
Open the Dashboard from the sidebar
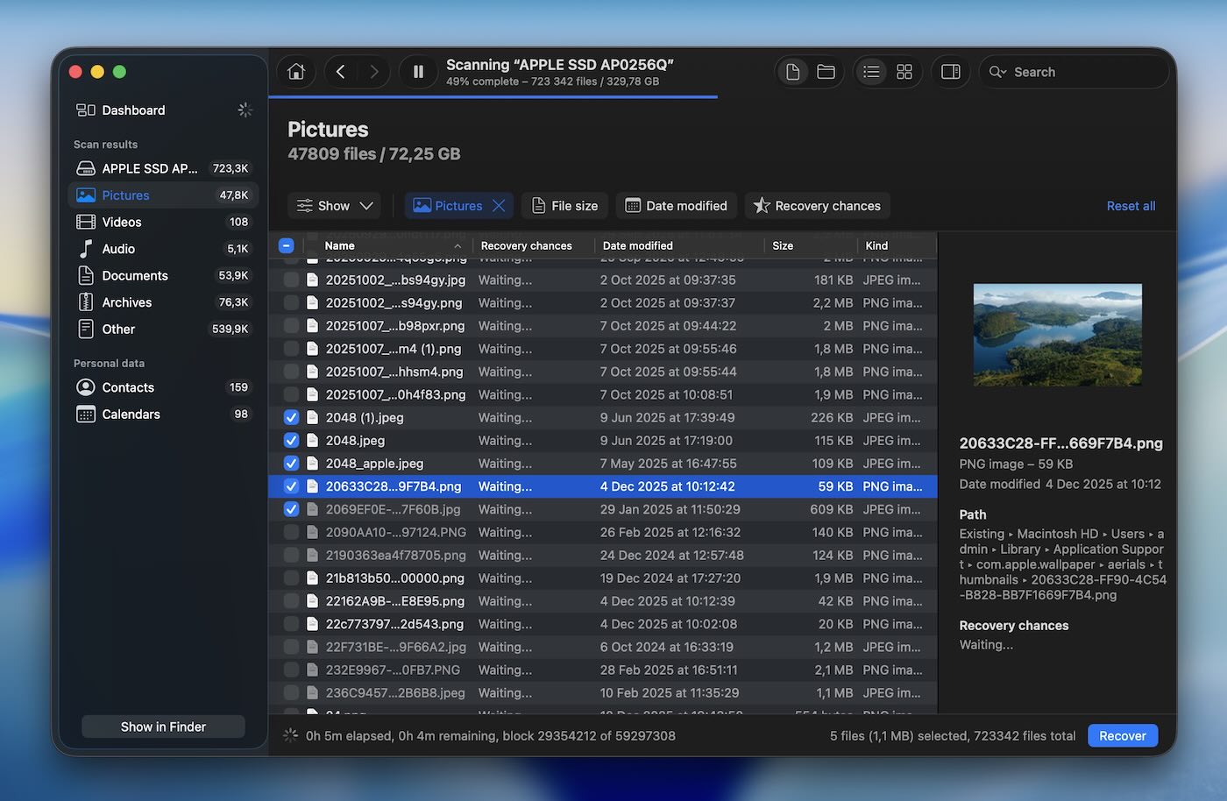(132, 110)
